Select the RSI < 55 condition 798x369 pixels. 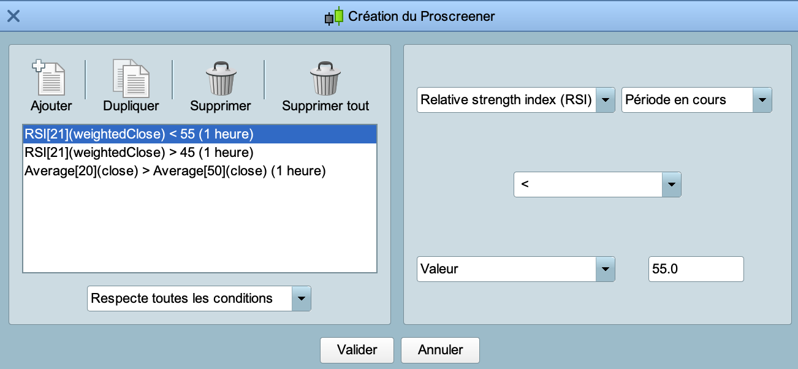coord(139,134)
